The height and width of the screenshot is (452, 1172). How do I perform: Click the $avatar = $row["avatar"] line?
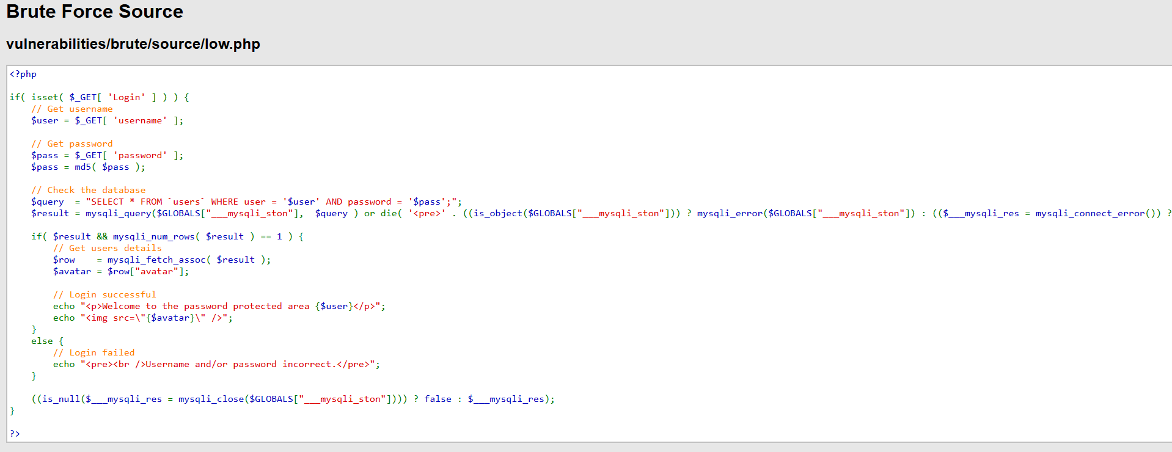click(x=121, y=271)
